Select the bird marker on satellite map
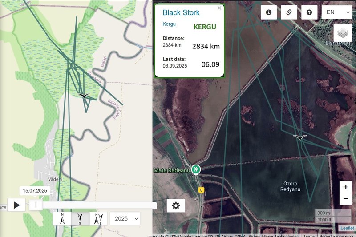356x237 pixels. 300,137
